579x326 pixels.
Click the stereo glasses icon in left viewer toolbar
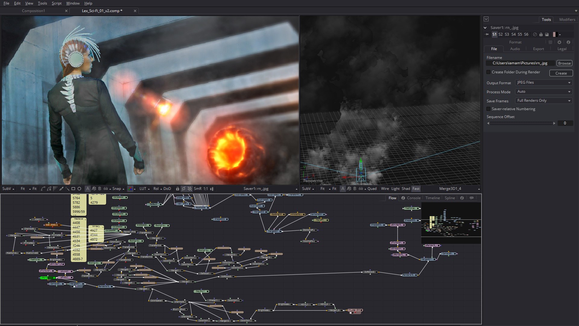coord(106,189)
